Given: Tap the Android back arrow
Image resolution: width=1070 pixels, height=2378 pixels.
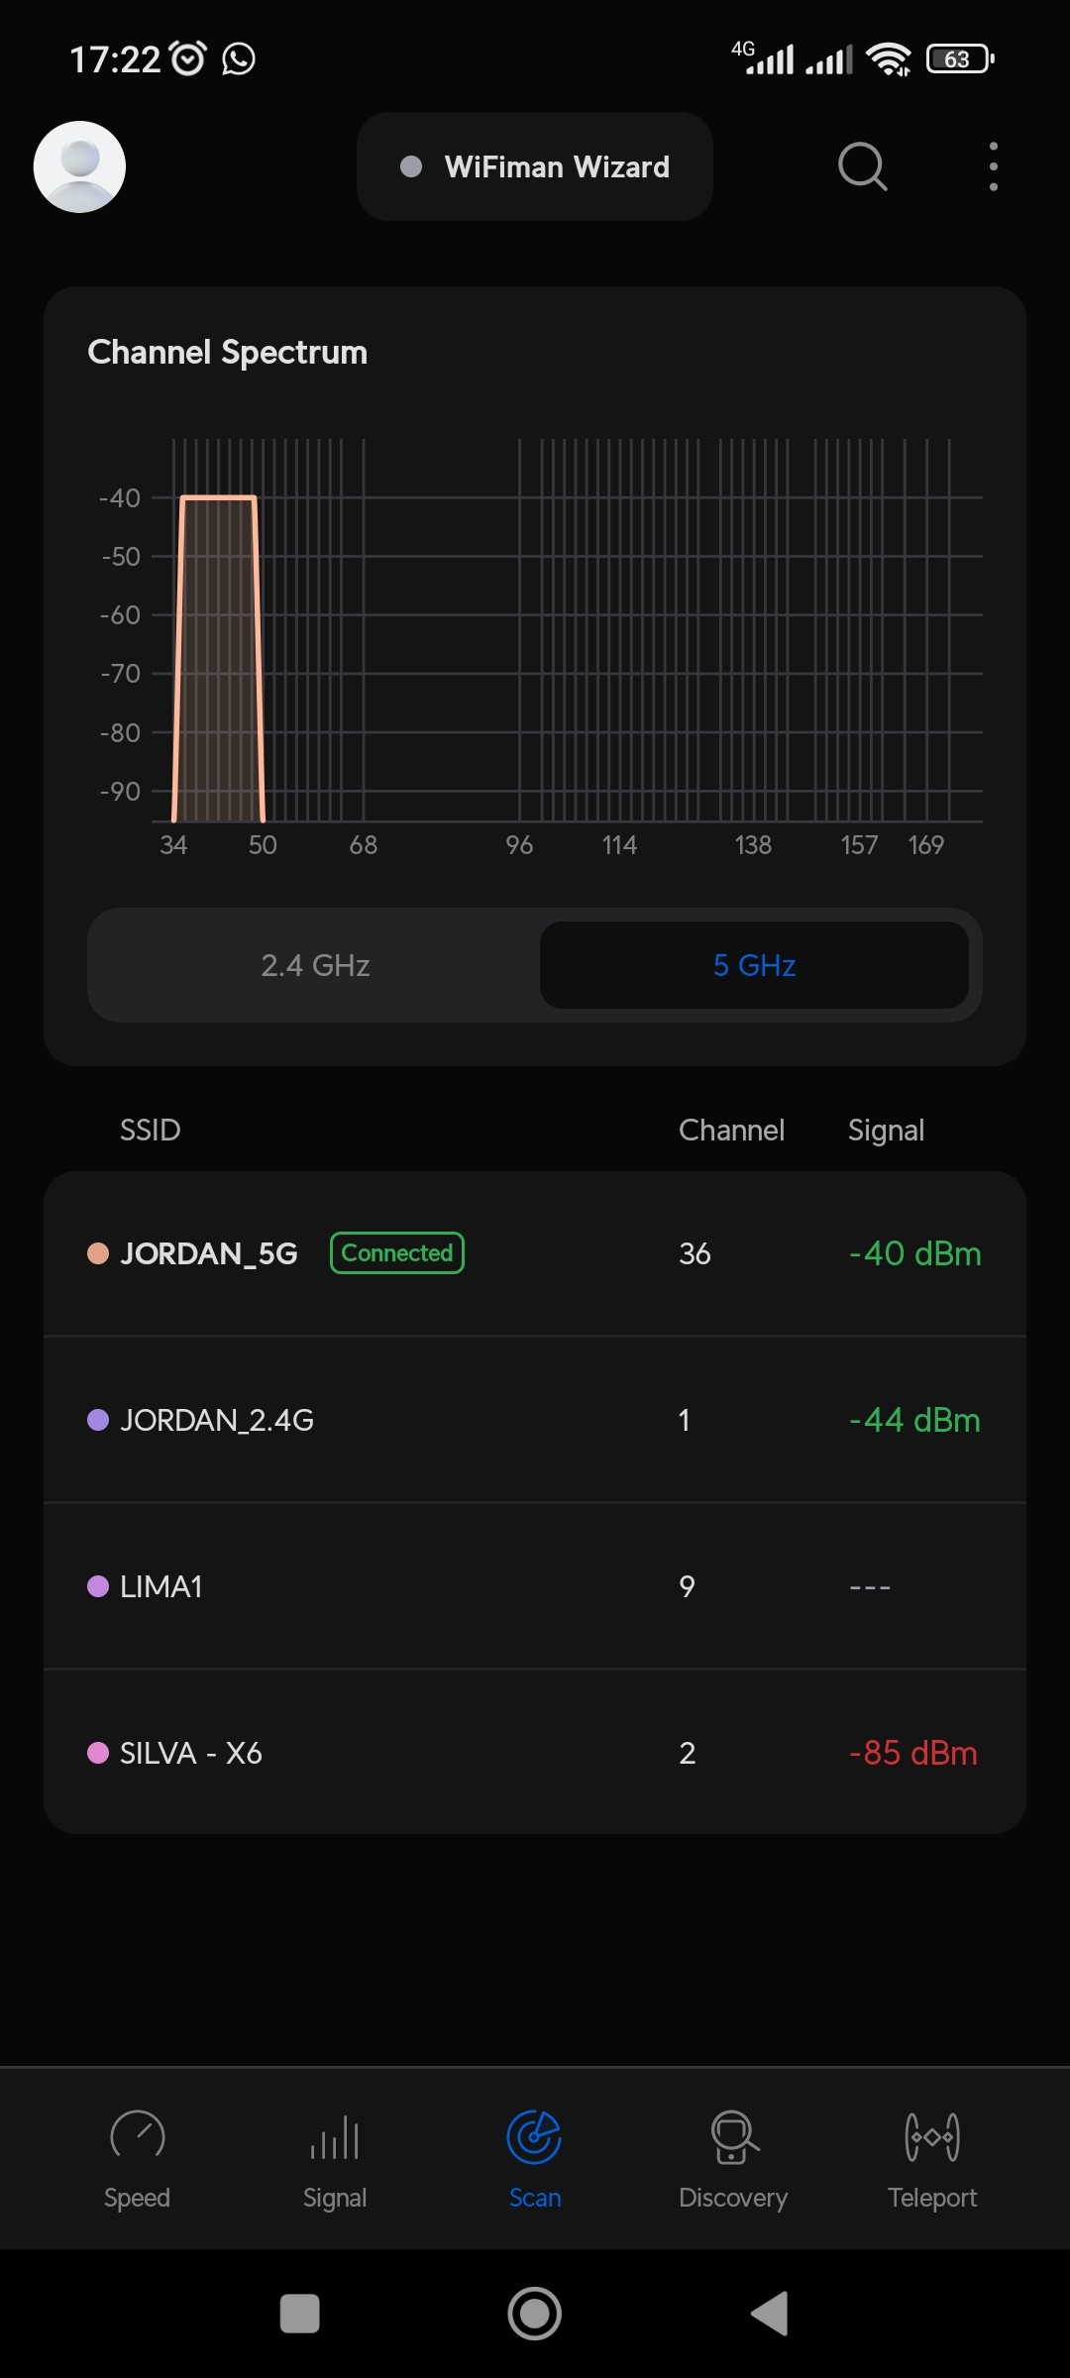Looking at the screenshot, I should coord(770,2314).
